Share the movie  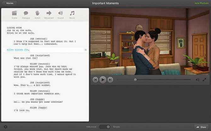(201, 127)
